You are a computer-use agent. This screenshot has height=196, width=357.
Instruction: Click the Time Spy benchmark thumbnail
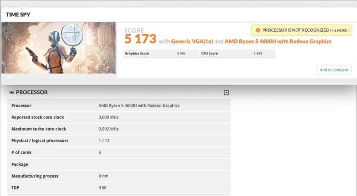click(x=58, y=48)
